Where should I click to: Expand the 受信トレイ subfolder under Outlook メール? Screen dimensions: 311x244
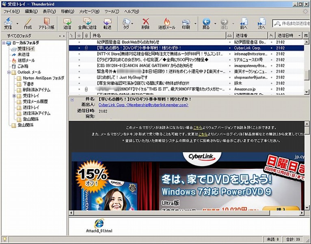click(x=14, y=96)
